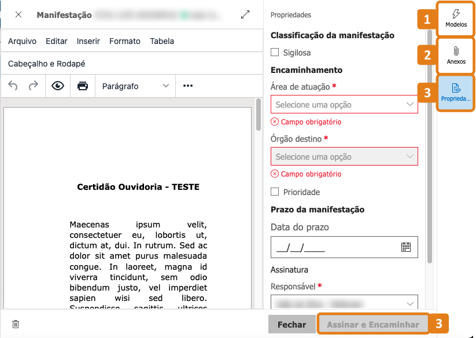Screen dimensions: 476x338
Task: Open the Área de atuação dropdown
Action: tap(344, 104)
